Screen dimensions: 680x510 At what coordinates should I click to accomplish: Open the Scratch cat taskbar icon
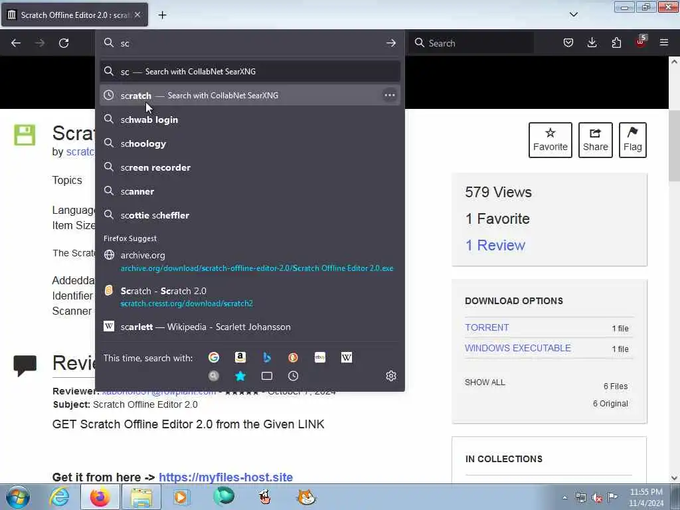306,497
